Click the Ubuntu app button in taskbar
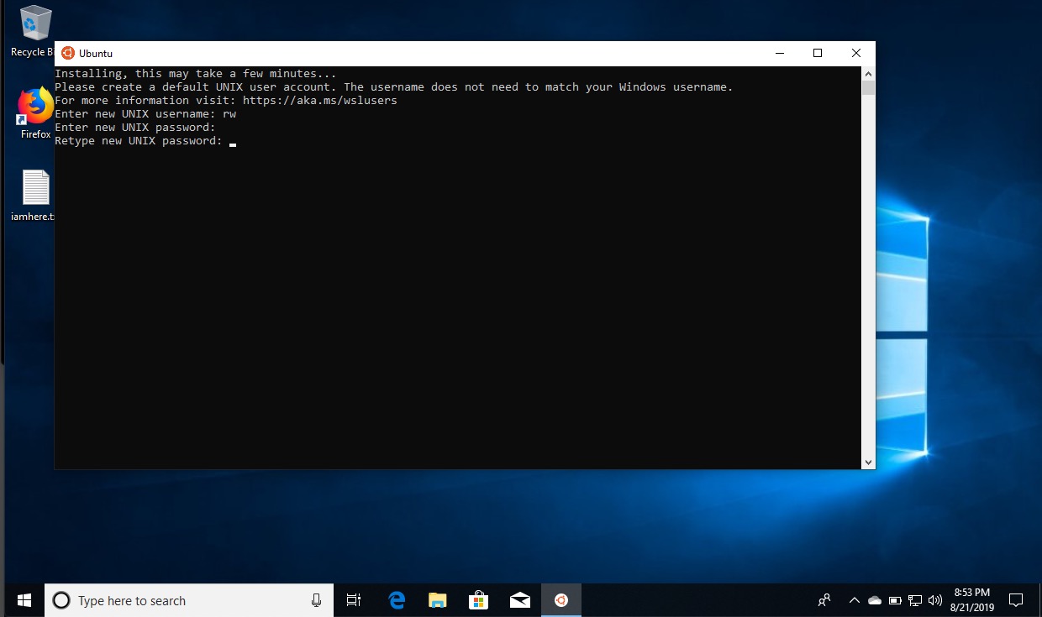This screenshot has height=617, width=1042. click(560, 600)
